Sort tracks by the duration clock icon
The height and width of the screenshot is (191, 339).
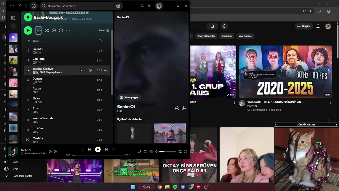coord(100,41)
